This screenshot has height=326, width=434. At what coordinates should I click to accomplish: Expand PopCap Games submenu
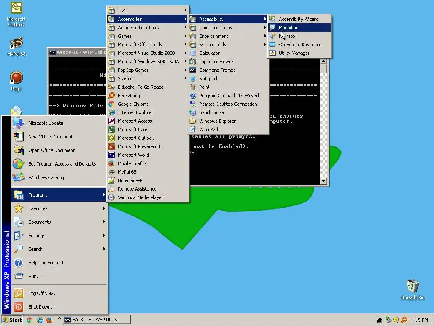(148, 70)
